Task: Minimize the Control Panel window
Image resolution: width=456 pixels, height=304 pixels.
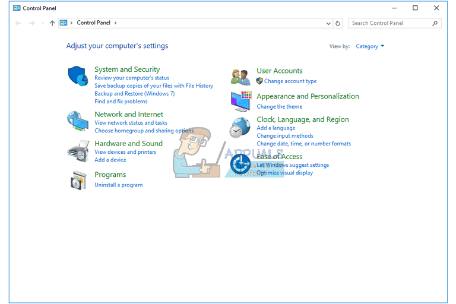Action: pos(394,8)
